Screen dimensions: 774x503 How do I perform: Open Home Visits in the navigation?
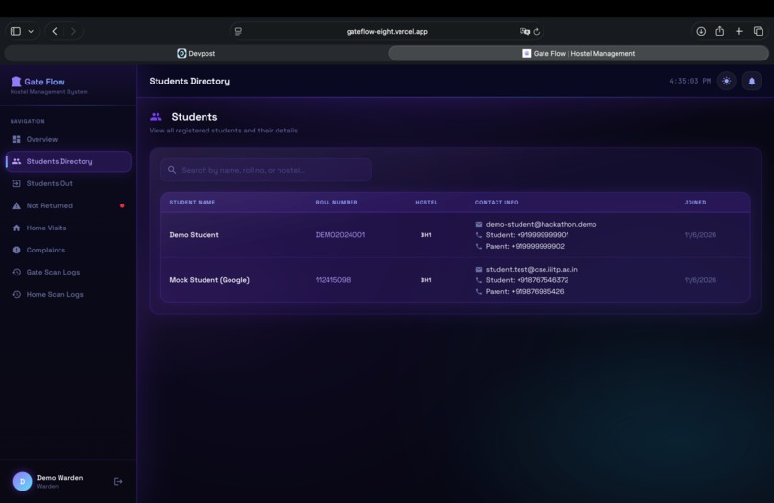point(68,228)
